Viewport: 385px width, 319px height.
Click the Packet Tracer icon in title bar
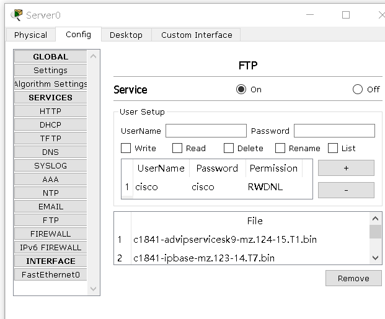click(17, 14)
